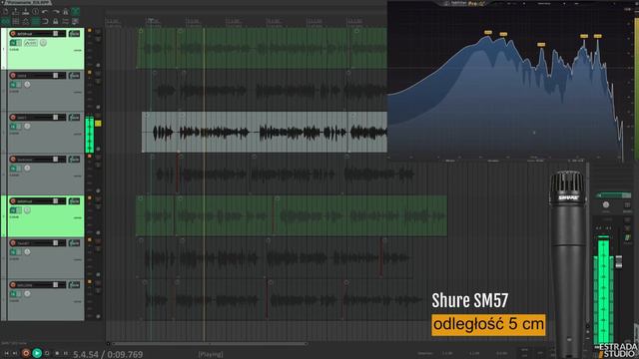
Task: Toggle the padlock locking toolbar icon
Action: pos(56,21)
